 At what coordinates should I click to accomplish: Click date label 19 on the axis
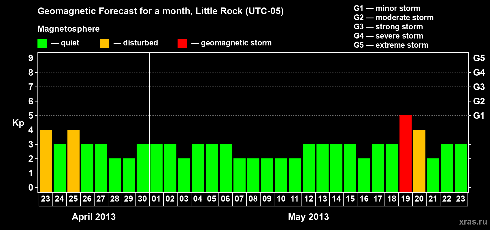click(406, 199)
